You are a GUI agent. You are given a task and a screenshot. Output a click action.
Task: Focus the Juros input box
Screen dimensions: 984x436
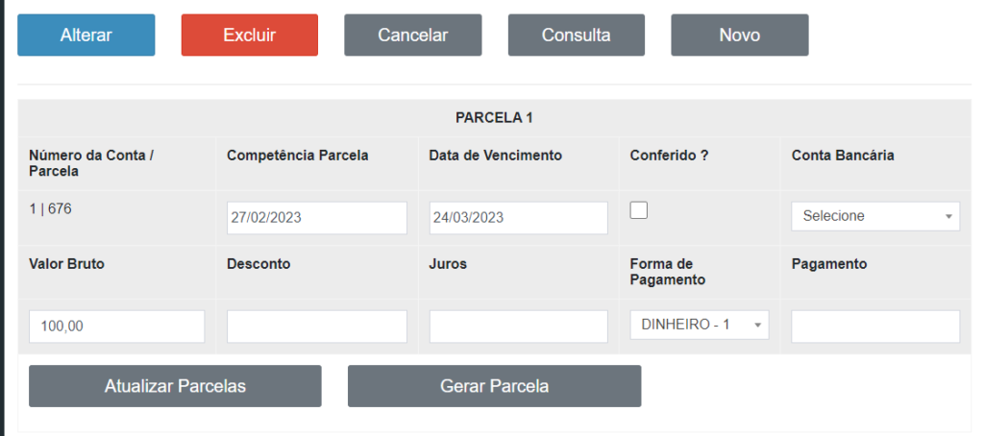tap(518, 327)
